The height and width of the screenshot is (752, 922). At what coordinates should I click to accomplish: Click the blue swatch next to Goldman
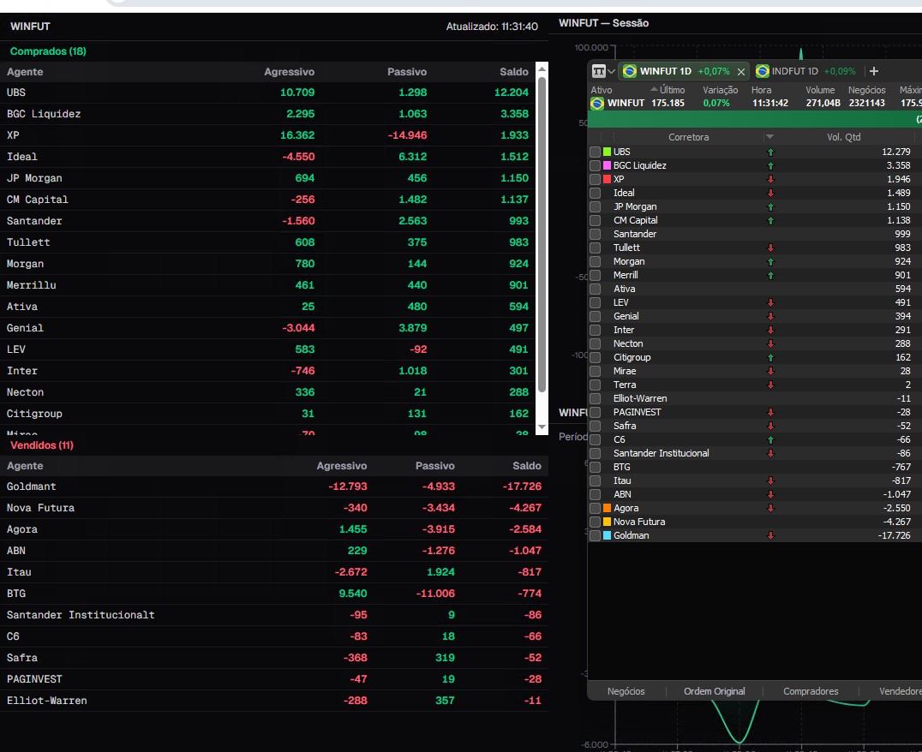[607, 535]
